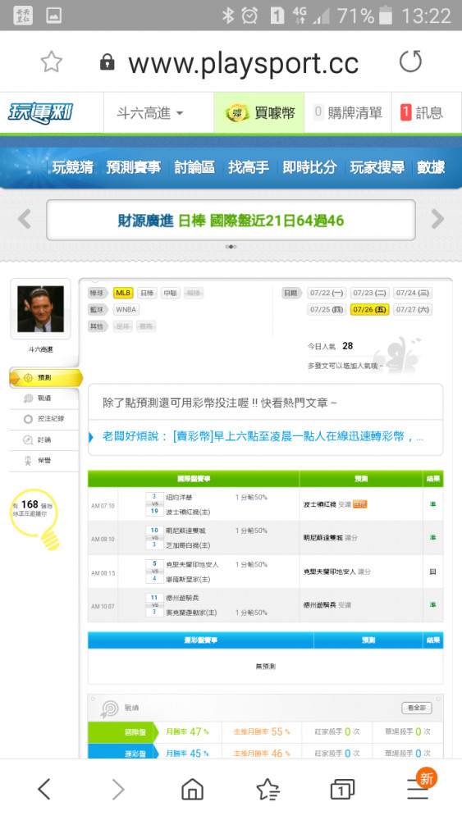Open the bookmarks list star icon
This screenshot has height=820, width=462.
[268, 789]
